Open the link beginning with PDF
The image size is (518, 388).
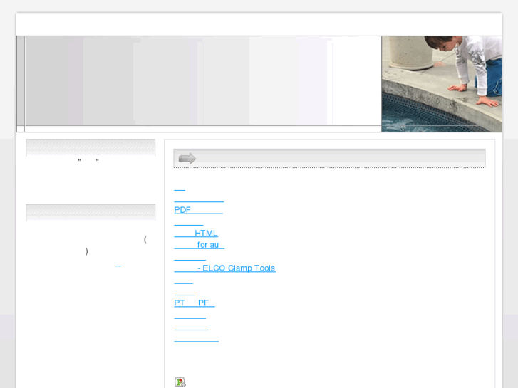point(198,210)
